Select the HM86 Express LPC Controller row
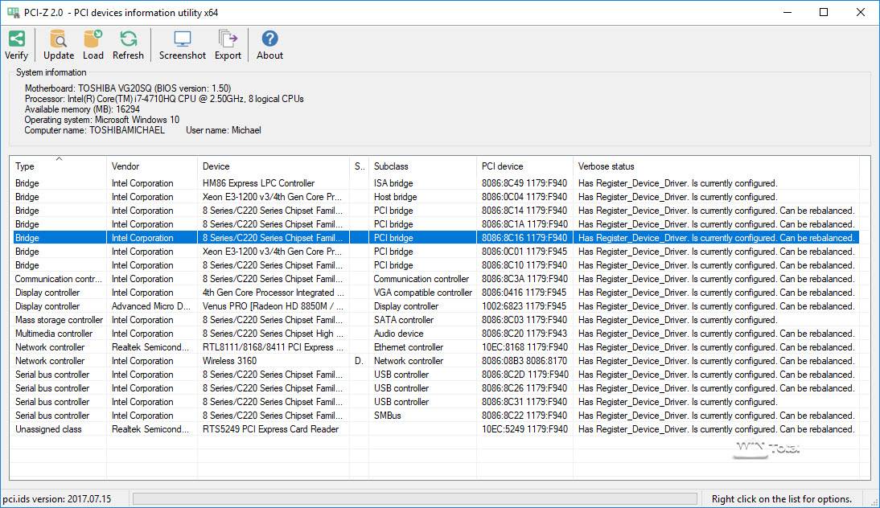880x508 pixels. pyautogui.click(x=258, y=183)
